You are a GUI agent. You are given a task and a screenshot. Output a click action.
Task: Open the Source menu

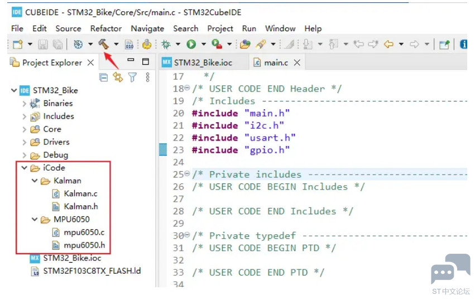(68, 28)
